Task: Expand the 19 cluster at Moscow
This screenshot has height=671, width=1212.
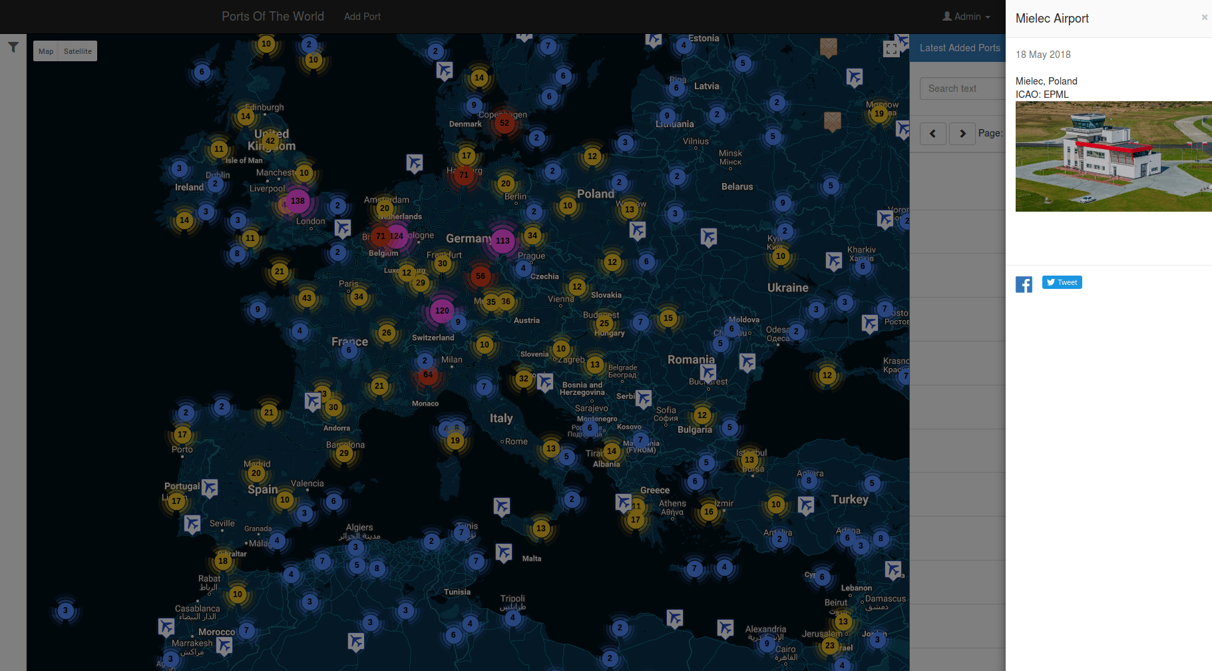Action: pos(879,113)
